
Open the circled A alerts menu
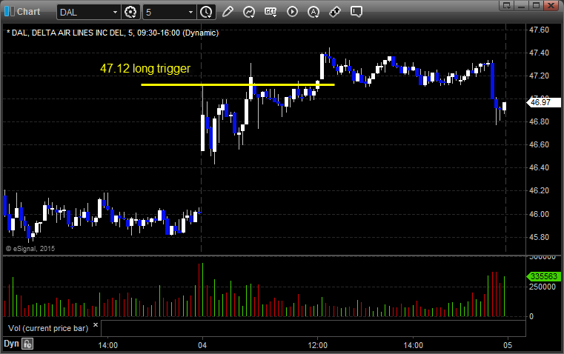[313, 12]
